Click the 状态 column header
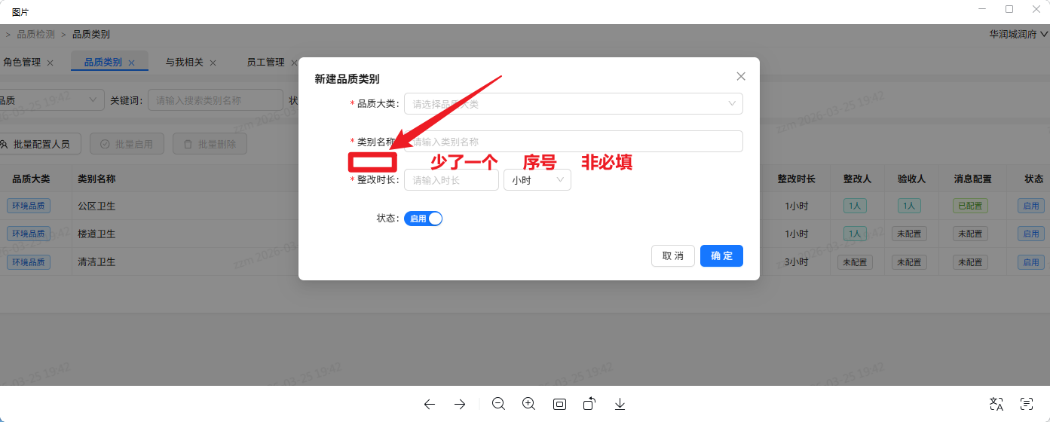 point(1034,179)
